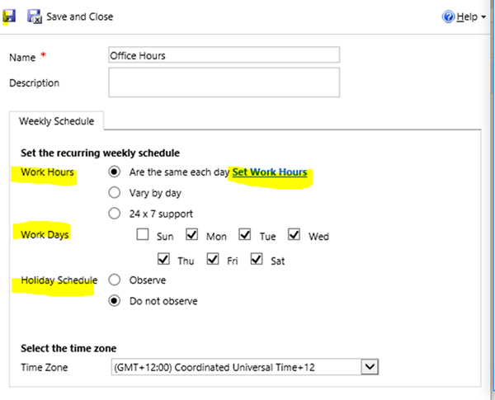Toggle the Thu work day checkbox

[x=163, y=260]
